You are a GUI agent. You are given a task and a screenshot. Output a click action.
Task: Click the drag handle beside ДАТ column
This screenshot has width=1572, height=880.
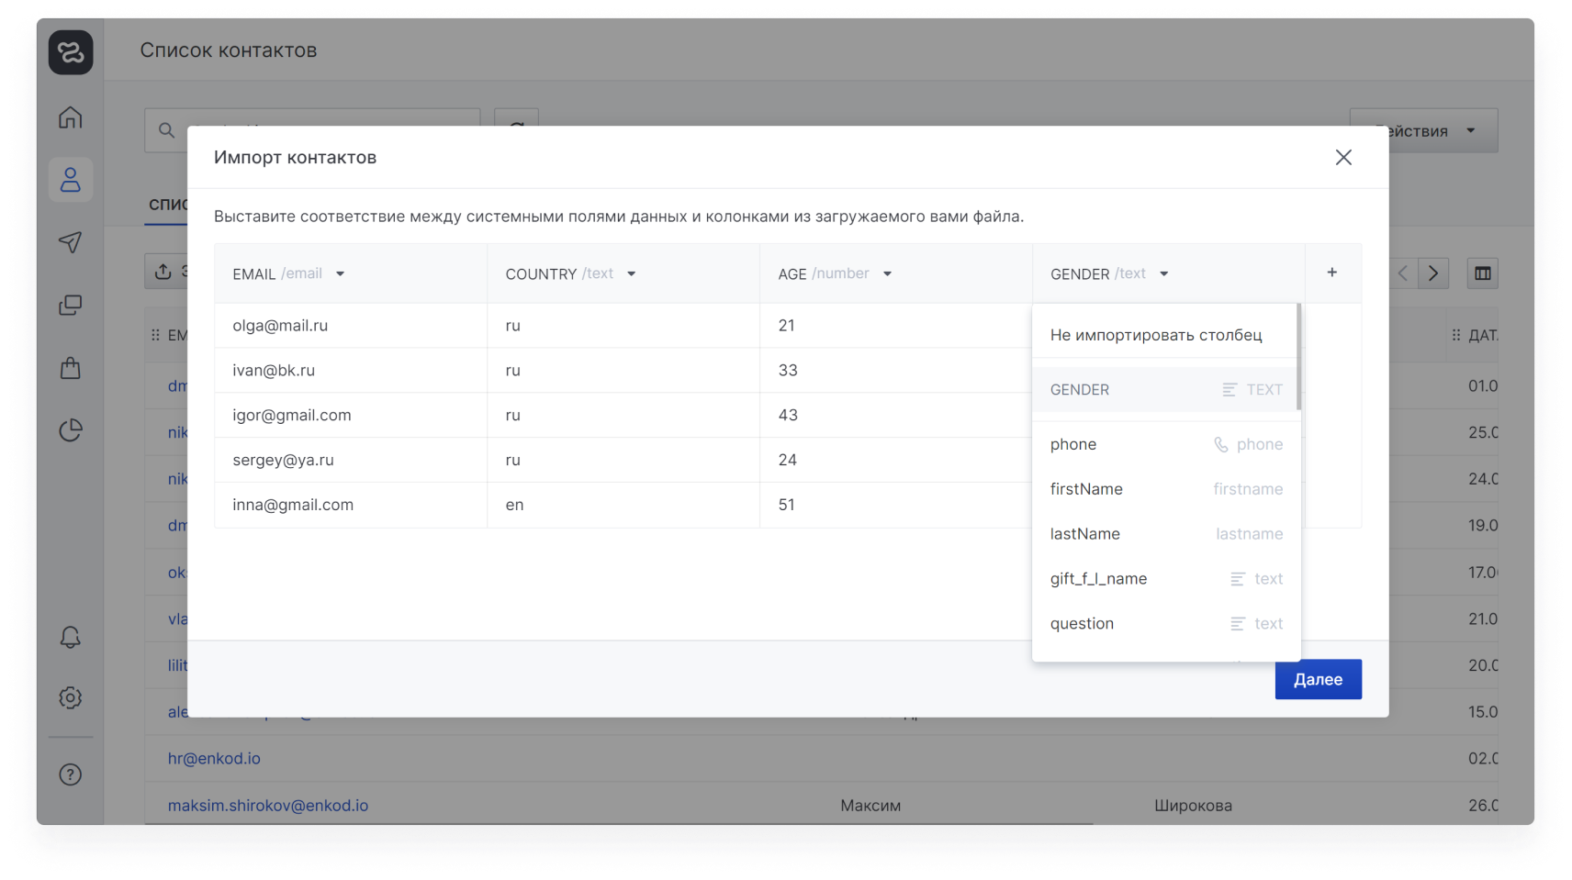click(x=1456, y=335)
